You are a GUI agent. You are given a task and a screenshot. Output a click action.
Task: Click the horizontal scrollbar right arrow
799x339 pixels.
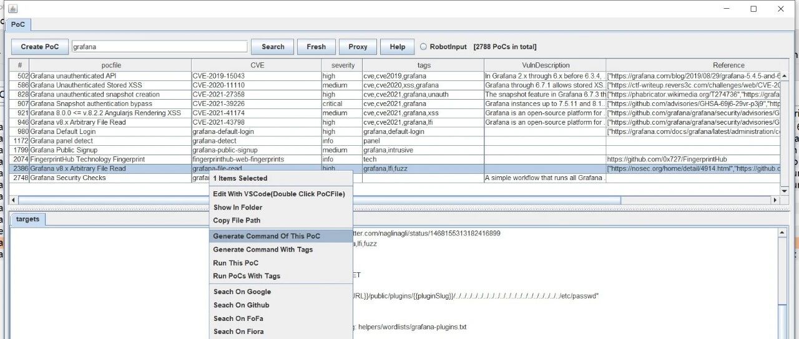[x=776, y=200]
